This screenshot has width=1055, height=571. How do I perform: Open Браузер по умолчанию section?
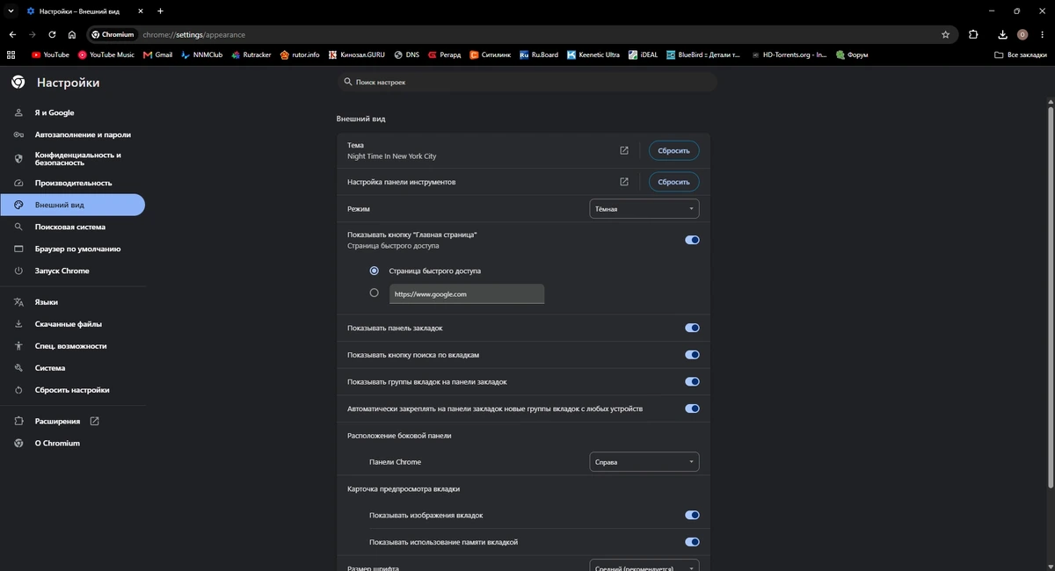pyautogui.click(x=77, y=249)
